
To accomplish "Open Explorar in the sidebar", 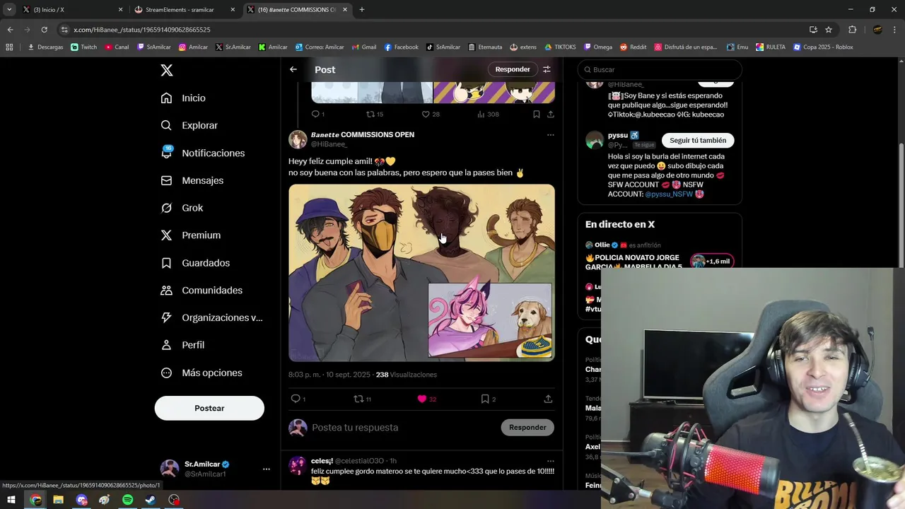I will click(x=189, y=125).
